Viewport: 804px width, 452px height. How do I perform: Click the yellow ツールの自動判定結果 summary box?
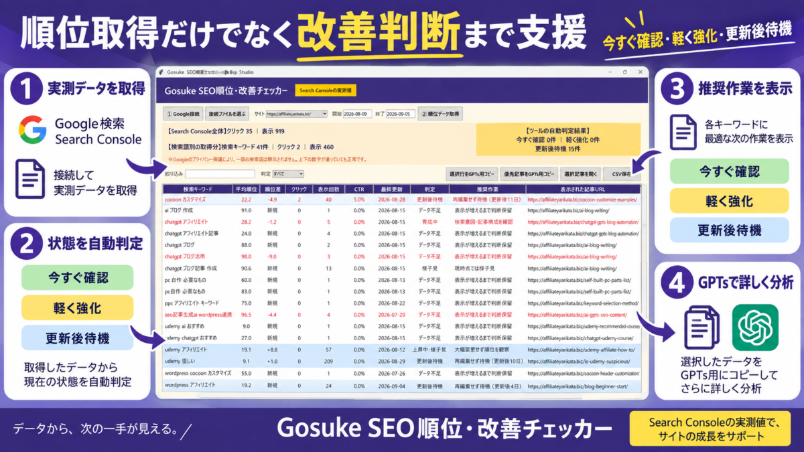(558, 139)
